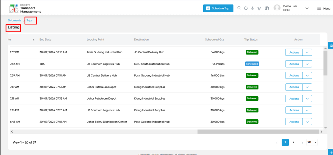Click the blue plus button at bottom right
This screenshot has height=155, width=333.
pyautogui.click(x=331, y=152)
